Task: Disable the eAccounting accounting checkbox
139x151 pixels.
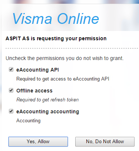Action: (11, 111)
